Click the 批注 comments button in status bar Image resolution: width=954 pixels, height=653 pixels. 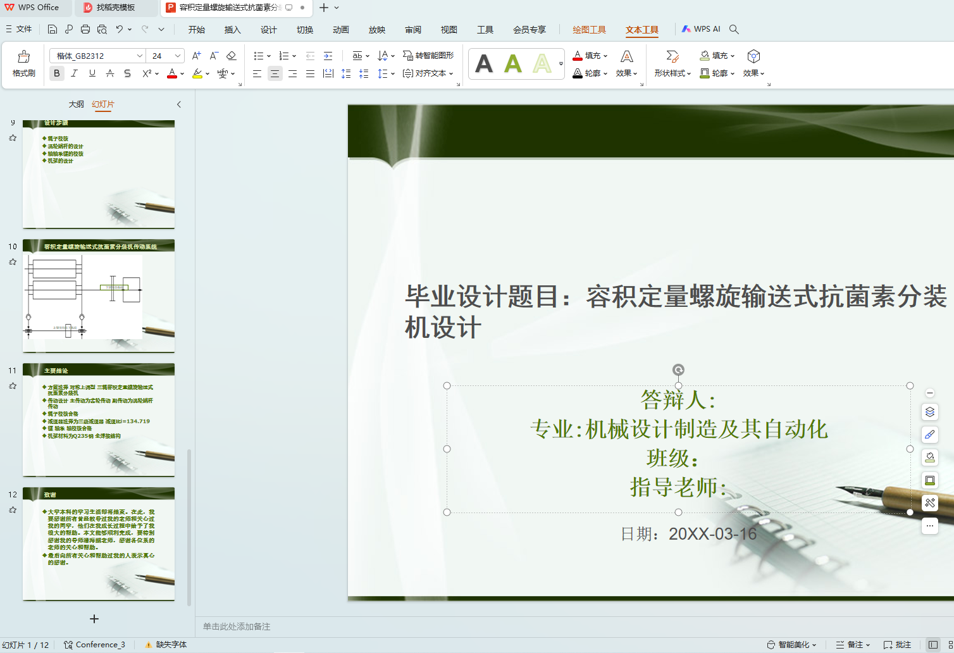tap(897, 645)
